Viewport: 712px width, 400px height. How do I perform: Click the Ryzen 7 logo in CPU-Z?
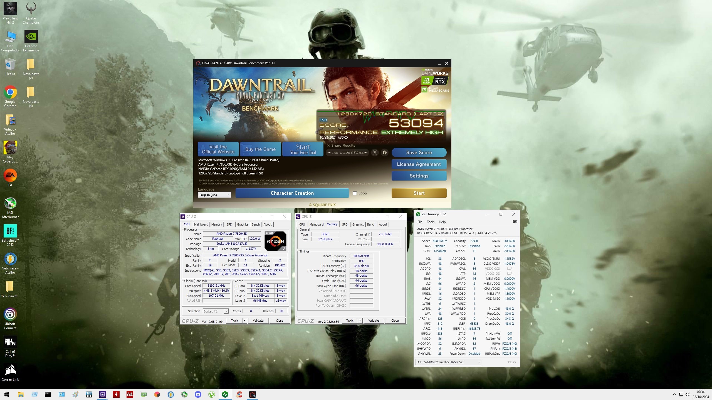coord(275,241)
